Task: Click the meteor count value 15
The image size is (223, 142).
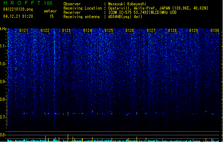Action: [51, 16]
